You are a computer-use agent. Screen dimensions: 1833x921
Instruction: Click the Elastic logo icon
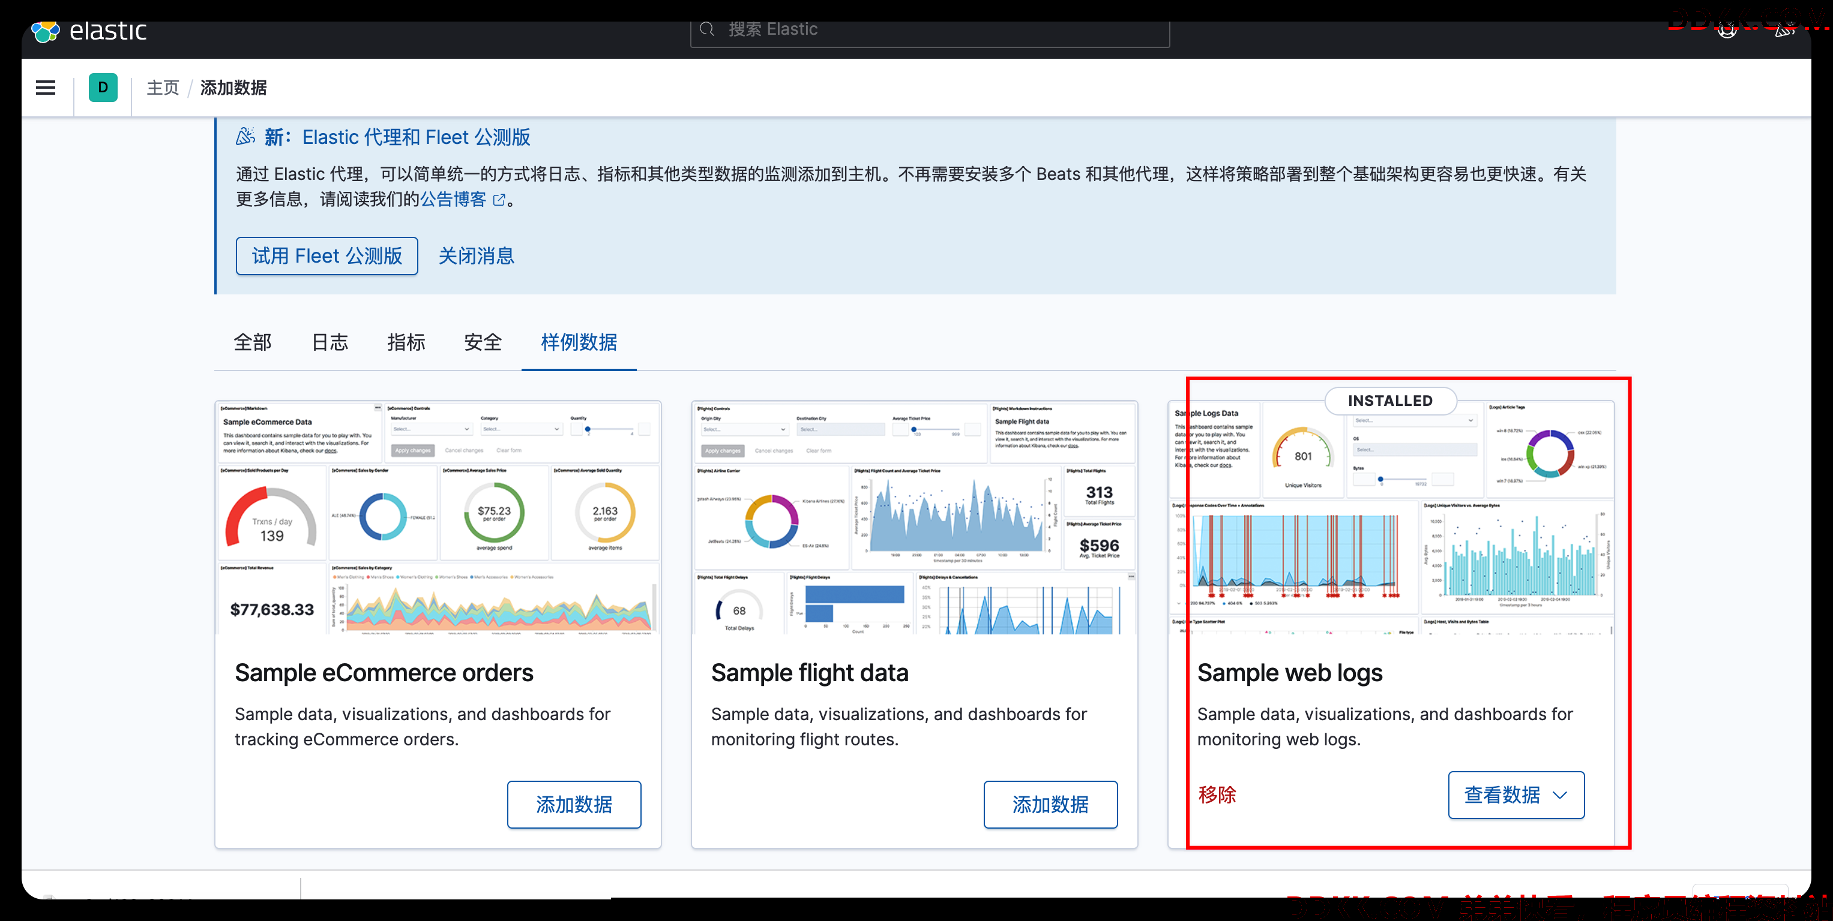coord(46,31)
